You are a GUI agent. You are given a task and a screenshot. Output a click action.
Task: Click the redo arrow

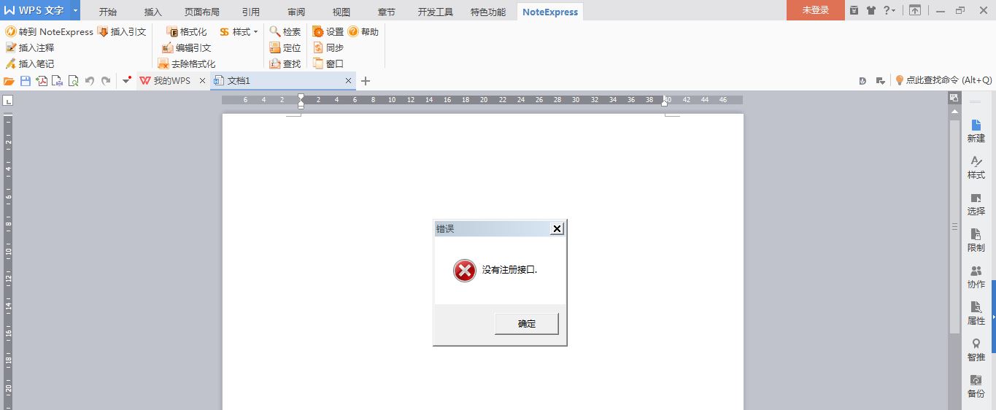[x=106, y=81]
